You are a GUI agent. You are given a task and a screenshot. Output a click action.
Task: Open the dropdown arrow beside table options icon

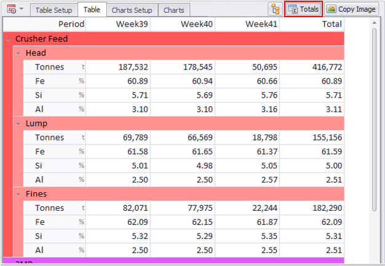coord(22,9)
